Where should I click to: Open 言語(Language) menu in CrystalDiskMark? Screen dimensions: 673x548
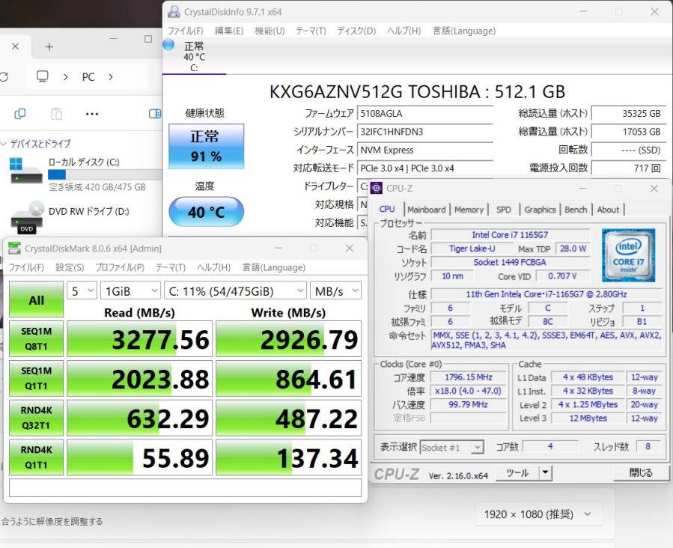[x=274, y=267]
